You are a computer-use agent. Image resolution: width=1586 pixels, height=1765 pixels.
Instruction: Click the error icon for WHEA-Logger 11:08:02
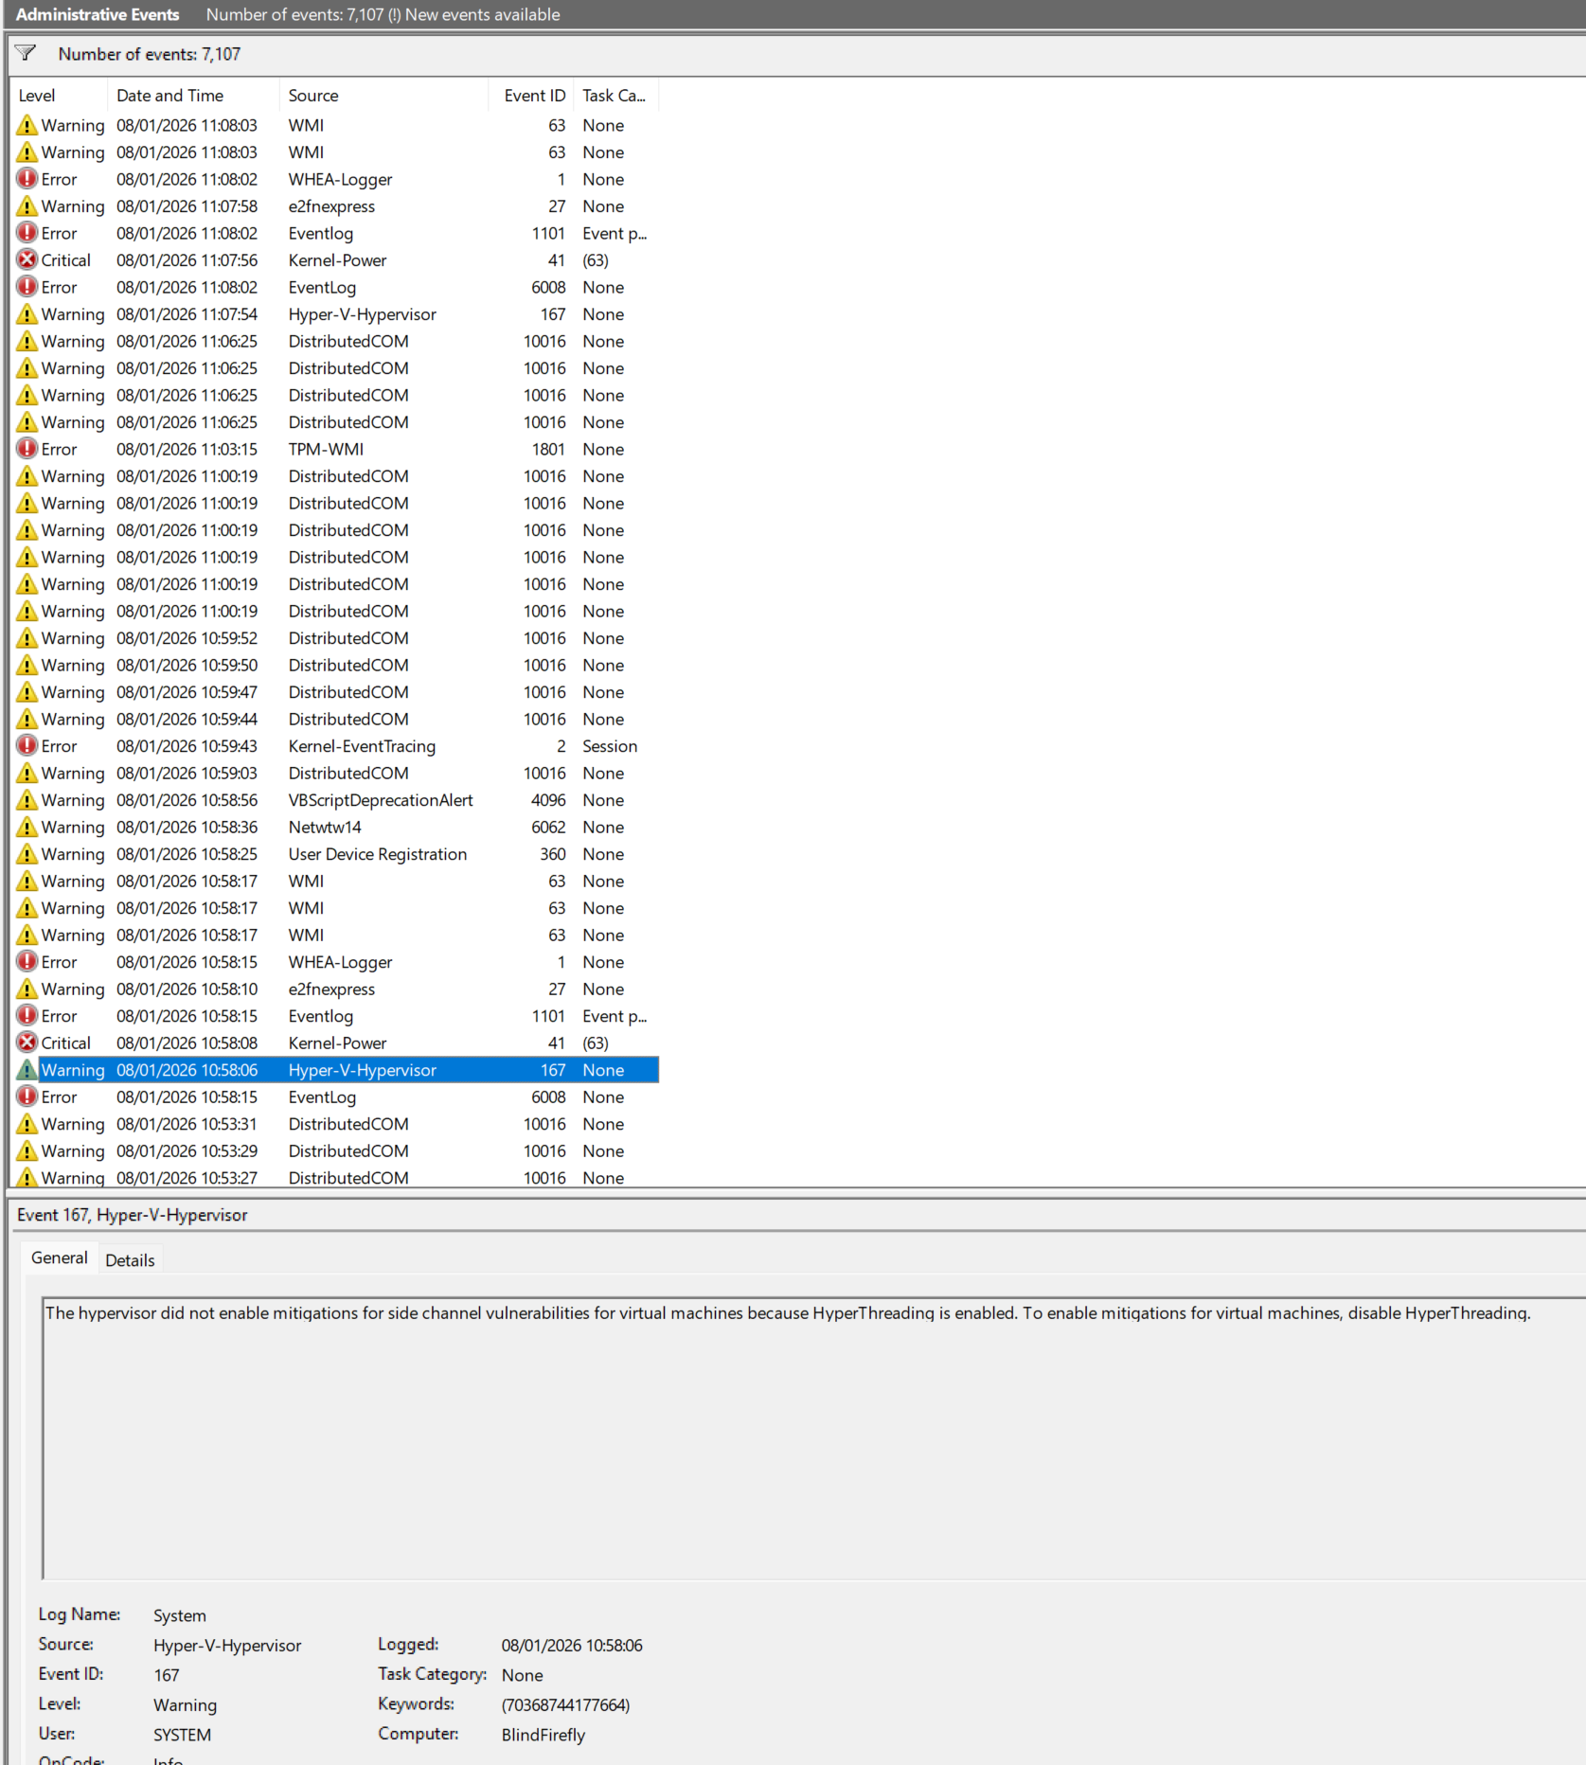pos(27,179)
